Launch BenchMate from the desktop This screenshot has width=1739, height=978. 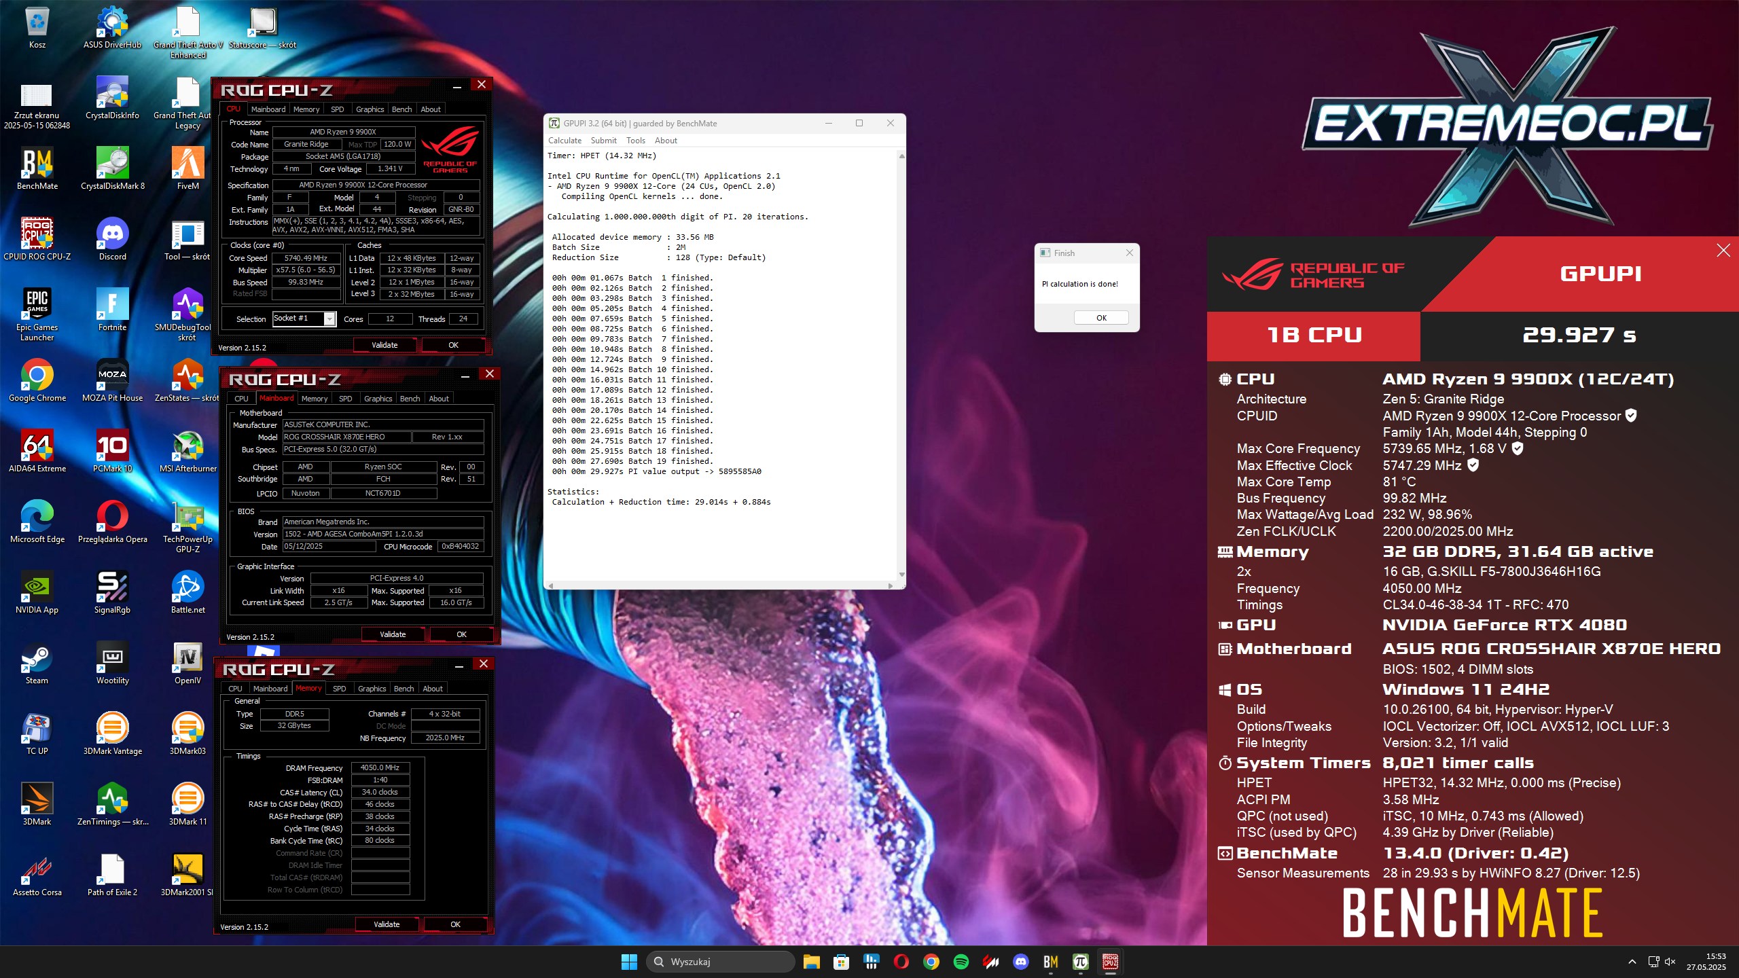coord(37,169)
